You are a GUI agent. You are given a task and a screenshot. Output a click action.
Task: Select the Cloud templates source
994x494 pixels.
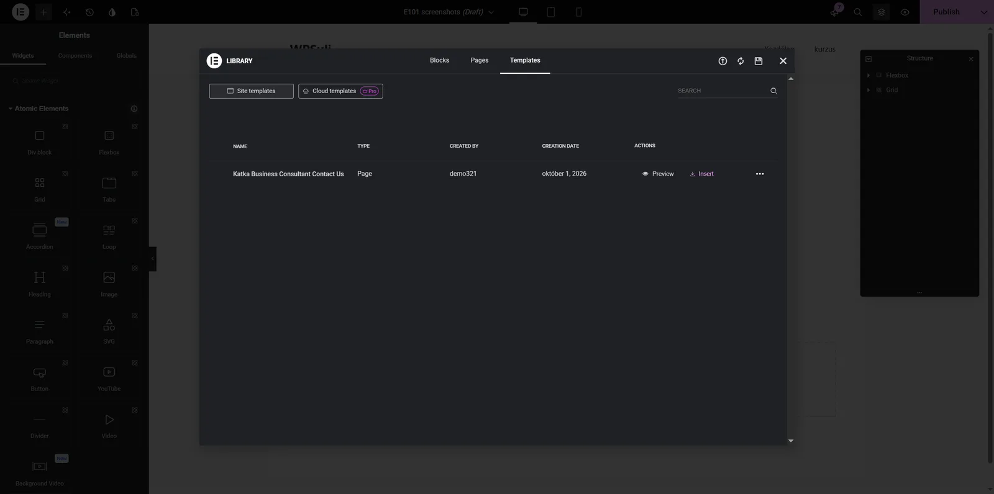pos(340,91)
